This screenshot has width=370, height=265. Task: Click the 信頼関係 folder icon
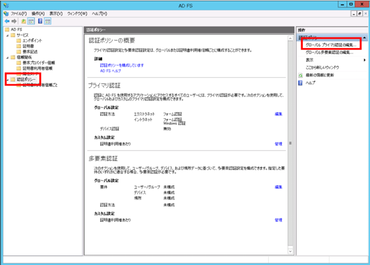[13, 57]
